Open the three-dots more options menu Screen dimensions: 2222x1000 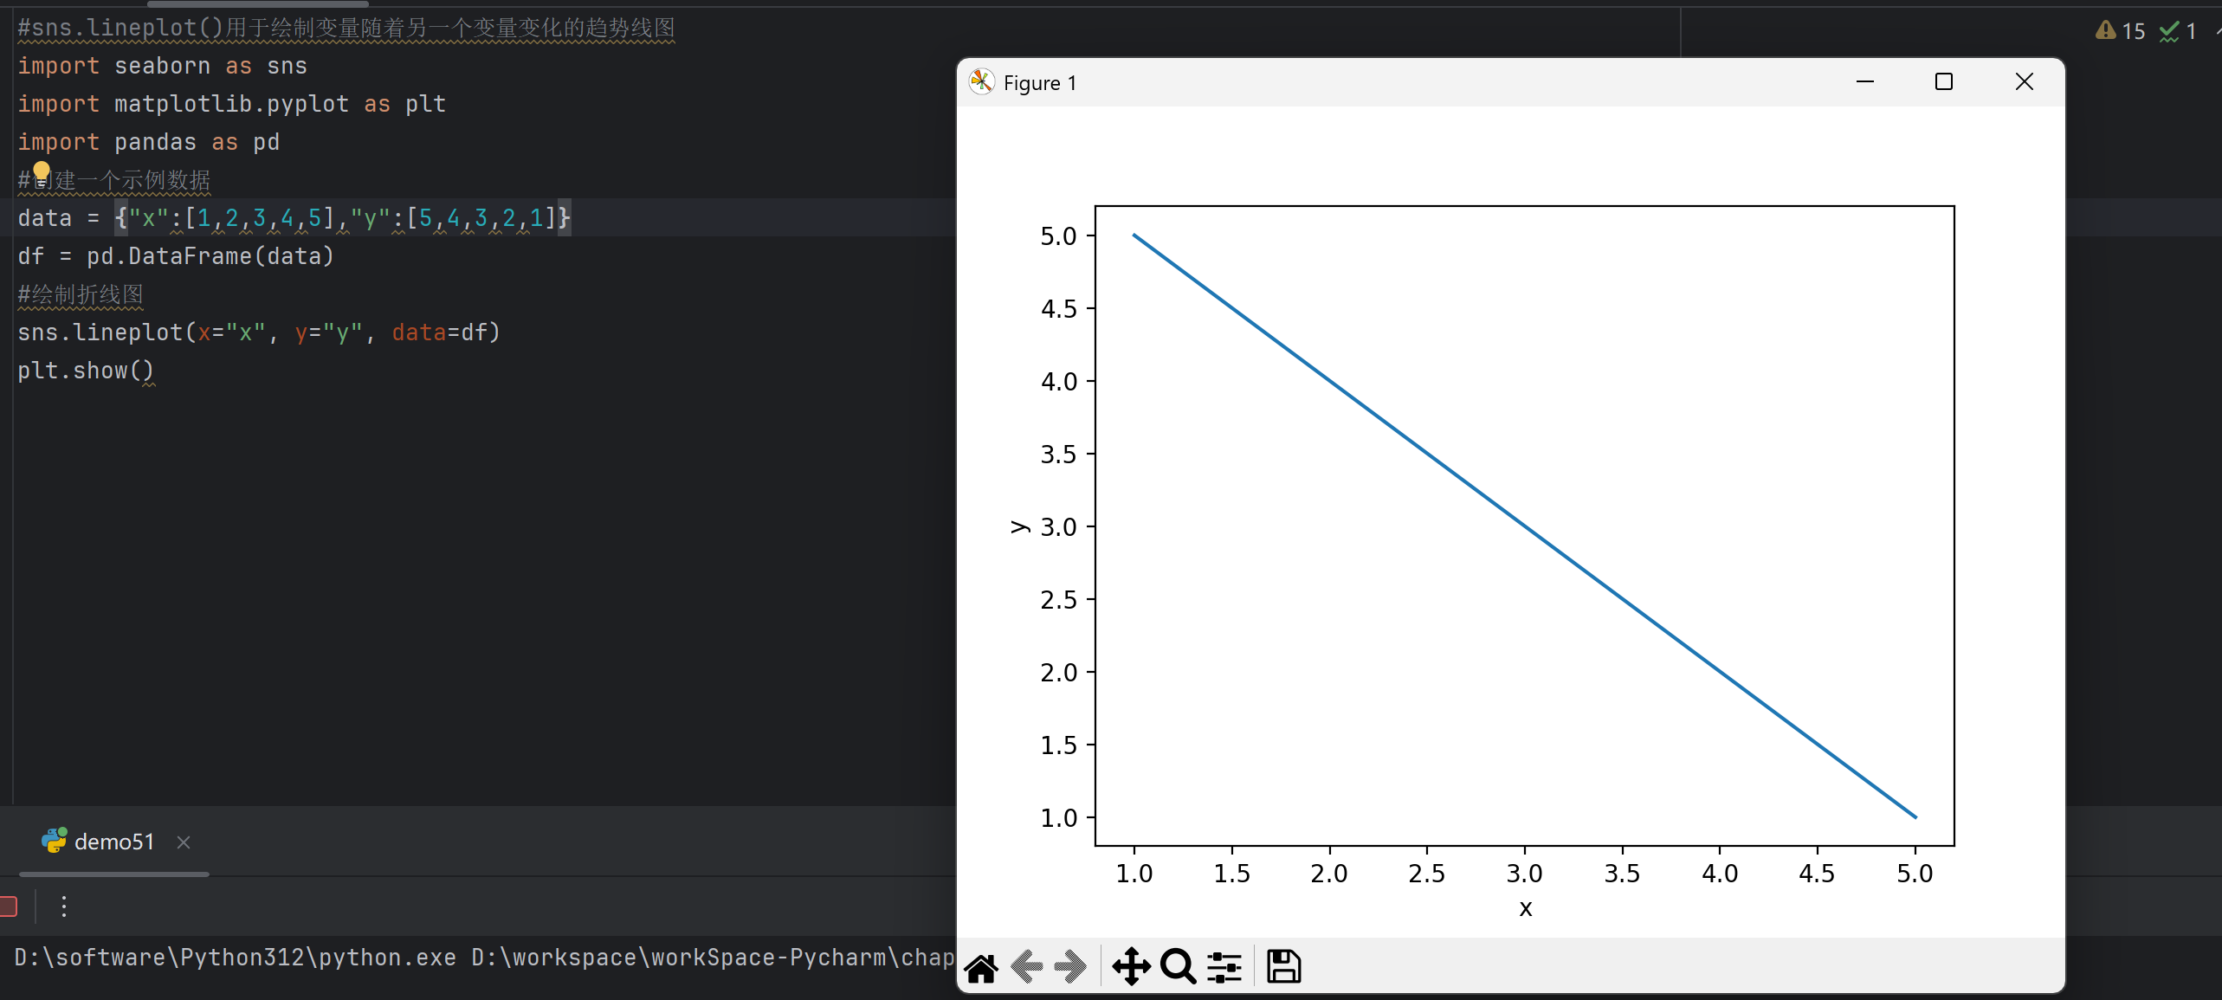click(64, 906)
